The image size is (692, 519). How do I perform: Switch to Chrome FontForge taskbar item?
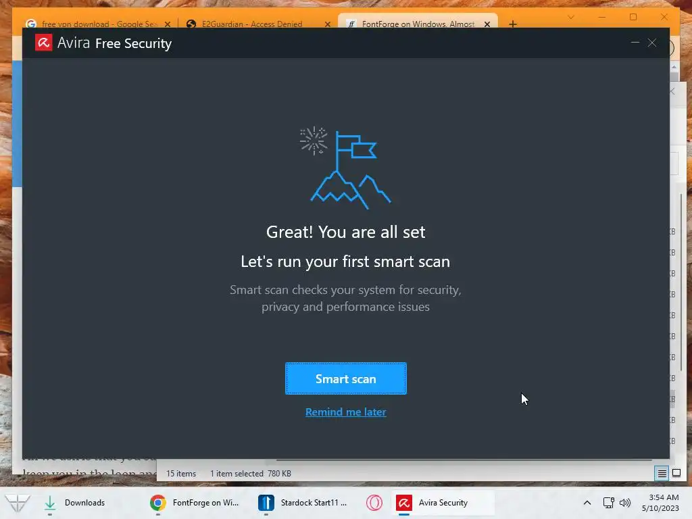(195, 503)
